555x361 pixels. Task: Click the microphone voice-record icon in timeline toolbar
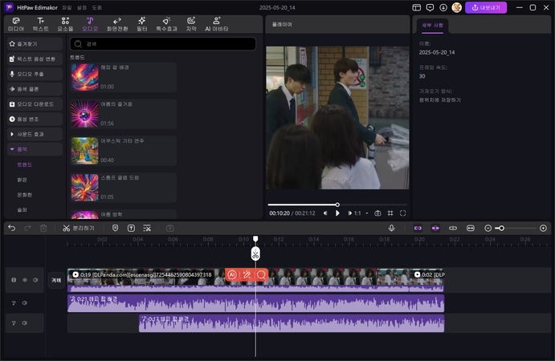coord(391,228)
